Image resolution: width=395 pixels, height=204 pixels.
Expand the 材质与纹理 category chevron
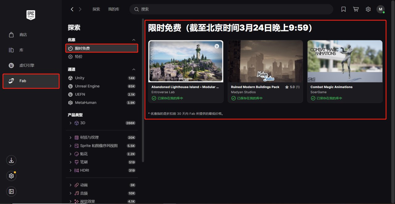pos(70,138)
